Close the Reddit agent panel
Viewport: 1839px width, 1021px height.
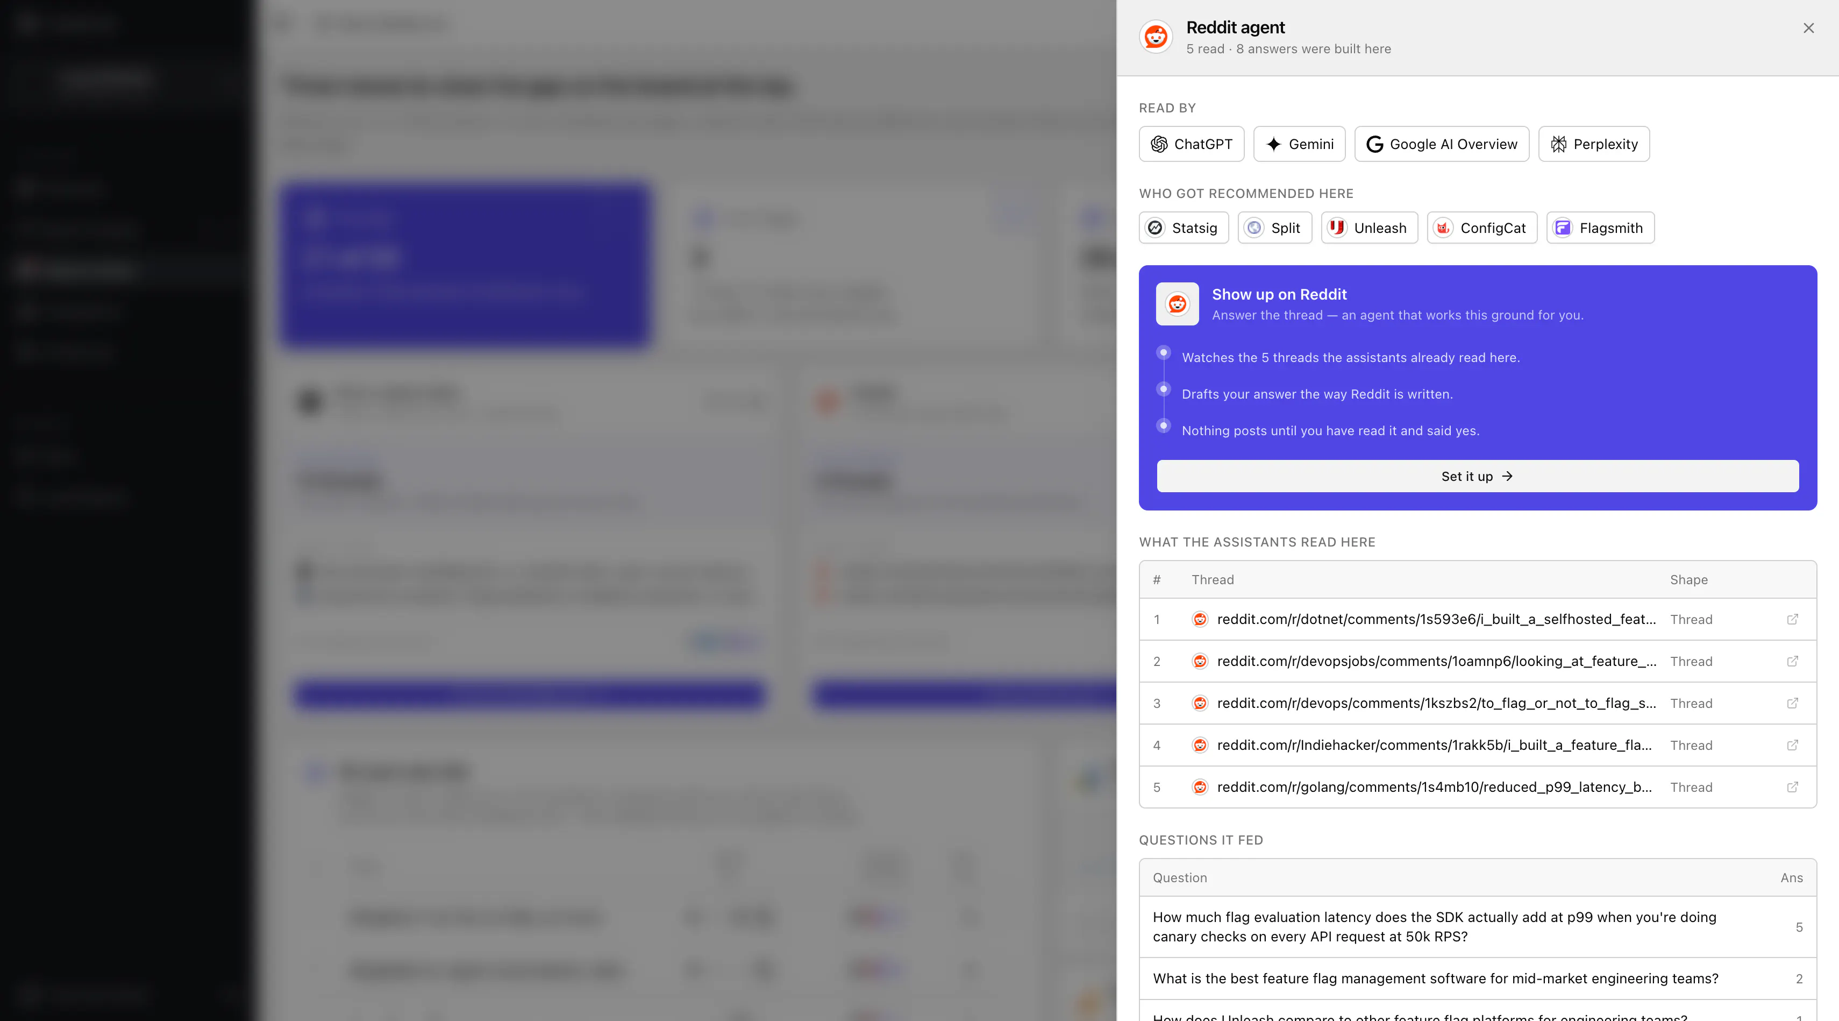pyautogui.click(x=1808, y=28)
